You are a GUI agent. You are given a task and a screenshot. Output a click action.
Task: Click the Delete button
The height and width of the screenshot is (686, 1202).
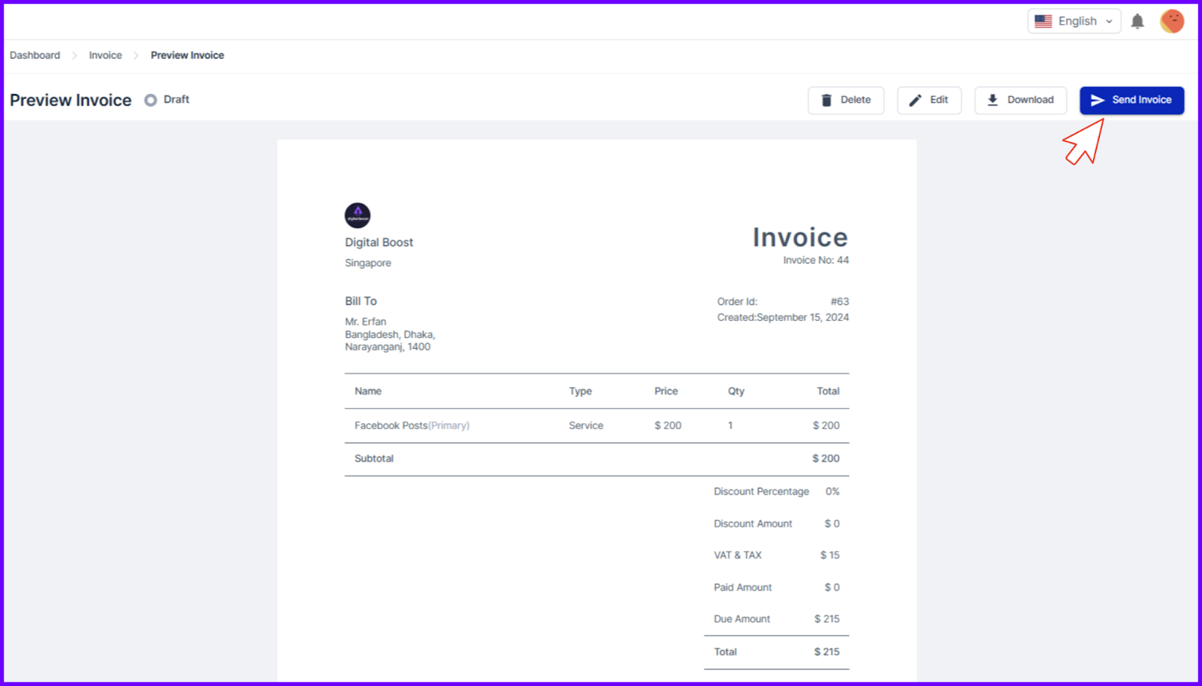(846, 100)
